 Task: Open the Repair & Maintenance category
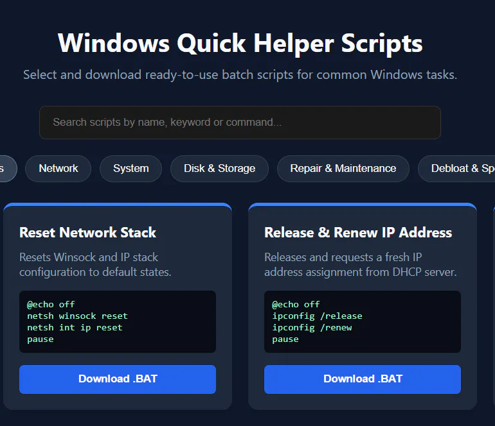point(343,169)
